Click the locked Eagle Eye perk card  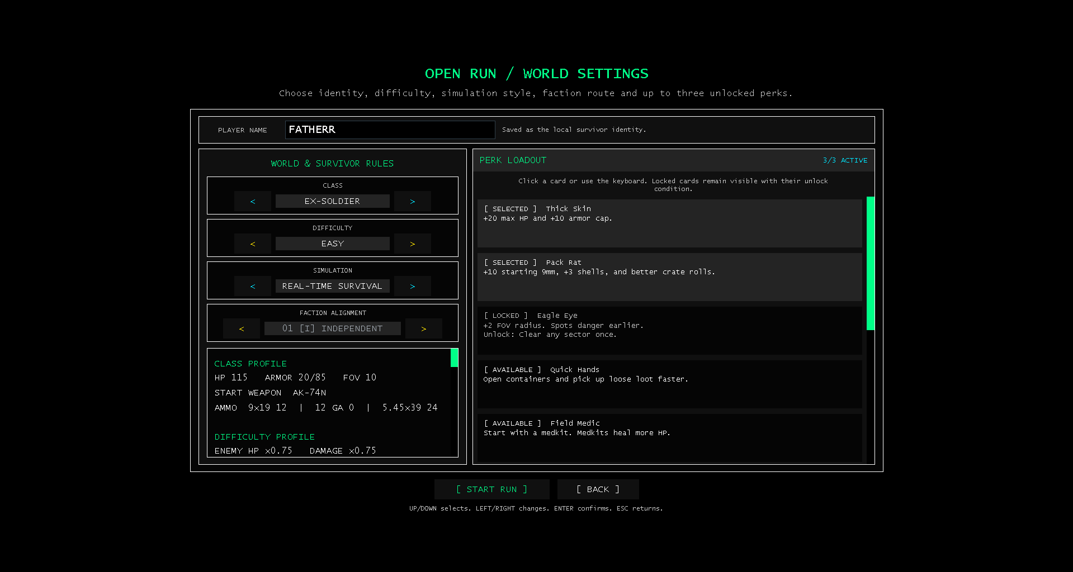(670, 331)
